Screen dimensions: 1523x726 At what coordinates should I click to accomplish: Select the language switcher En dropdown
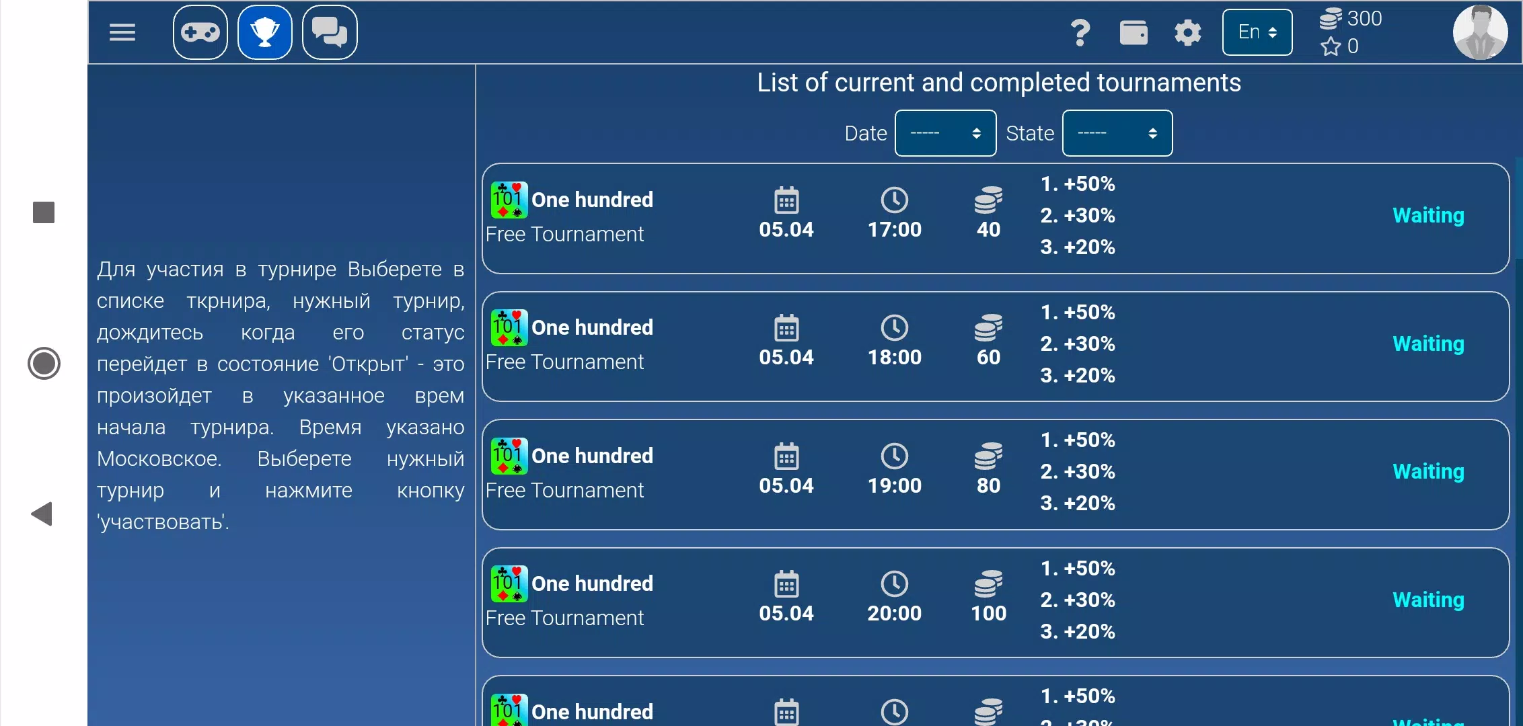point(1258,32)
